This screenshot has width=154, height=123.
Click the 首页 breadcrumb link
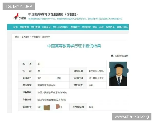tap(17, 37)
